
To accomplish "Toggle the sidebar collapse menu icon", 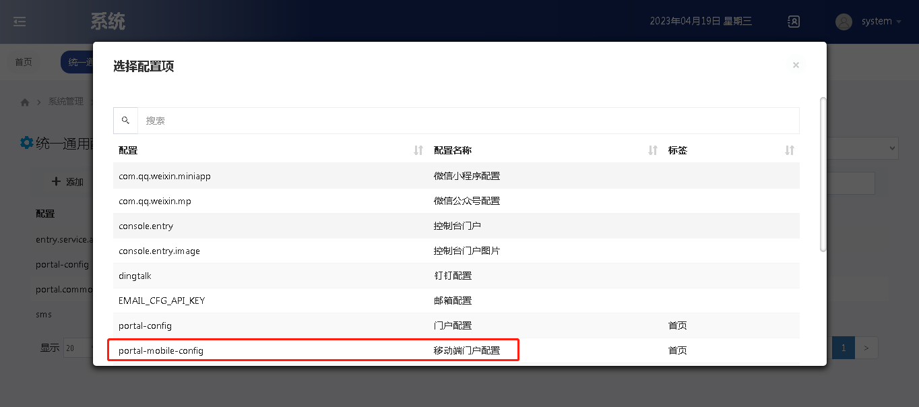I will tap(20, 22).
